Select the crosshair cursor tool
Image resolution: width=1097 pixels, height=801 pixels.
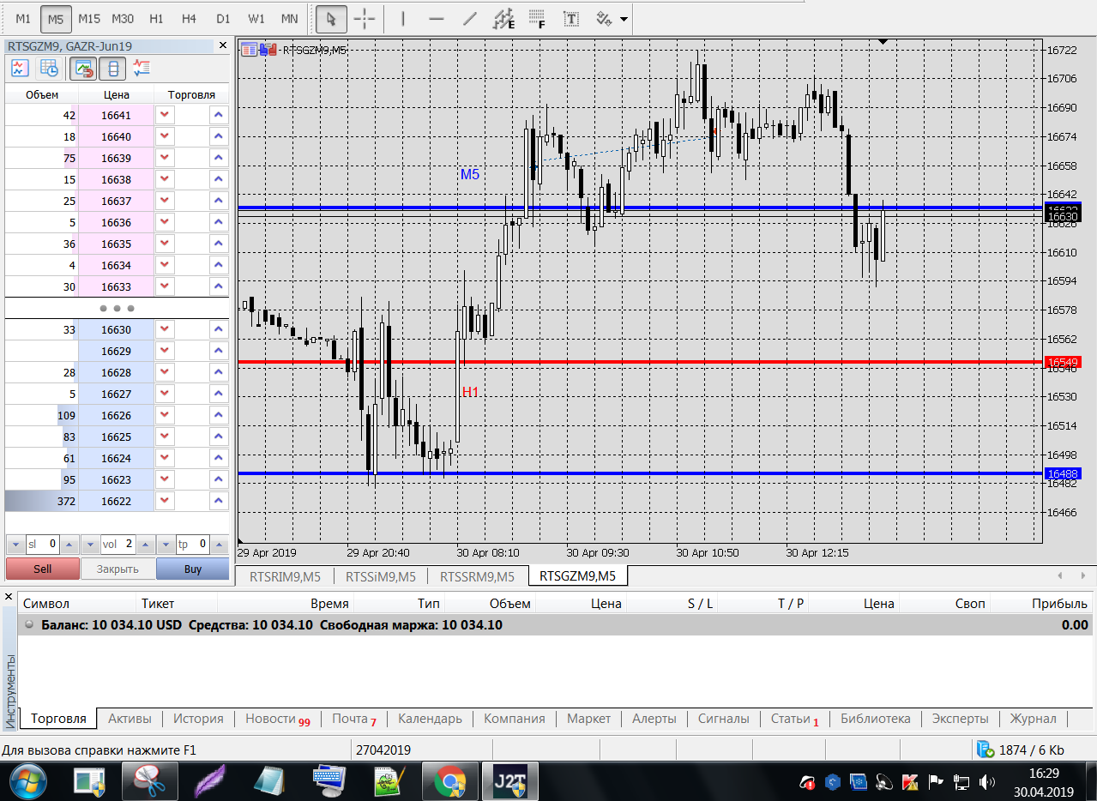coord(365,18)
